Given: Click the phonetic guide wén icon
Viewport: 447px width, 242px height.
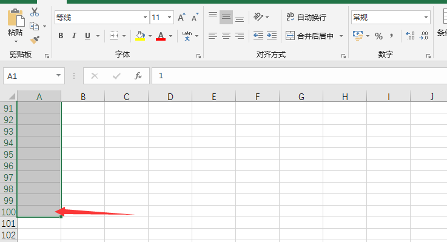Looking at the screenshot, I should click(x=187, y=36).
